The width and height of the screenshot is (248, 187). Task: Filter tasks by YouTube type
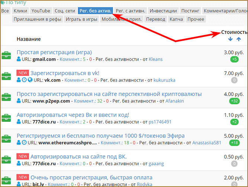(41, 11)
